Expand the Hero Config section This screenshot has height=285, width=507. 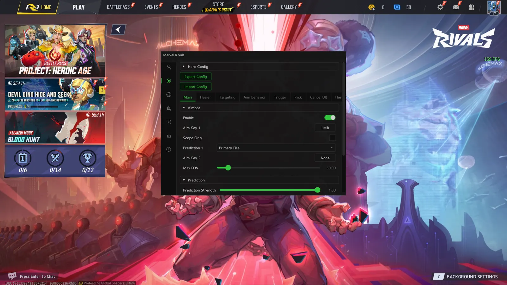(x=259, y=66)
